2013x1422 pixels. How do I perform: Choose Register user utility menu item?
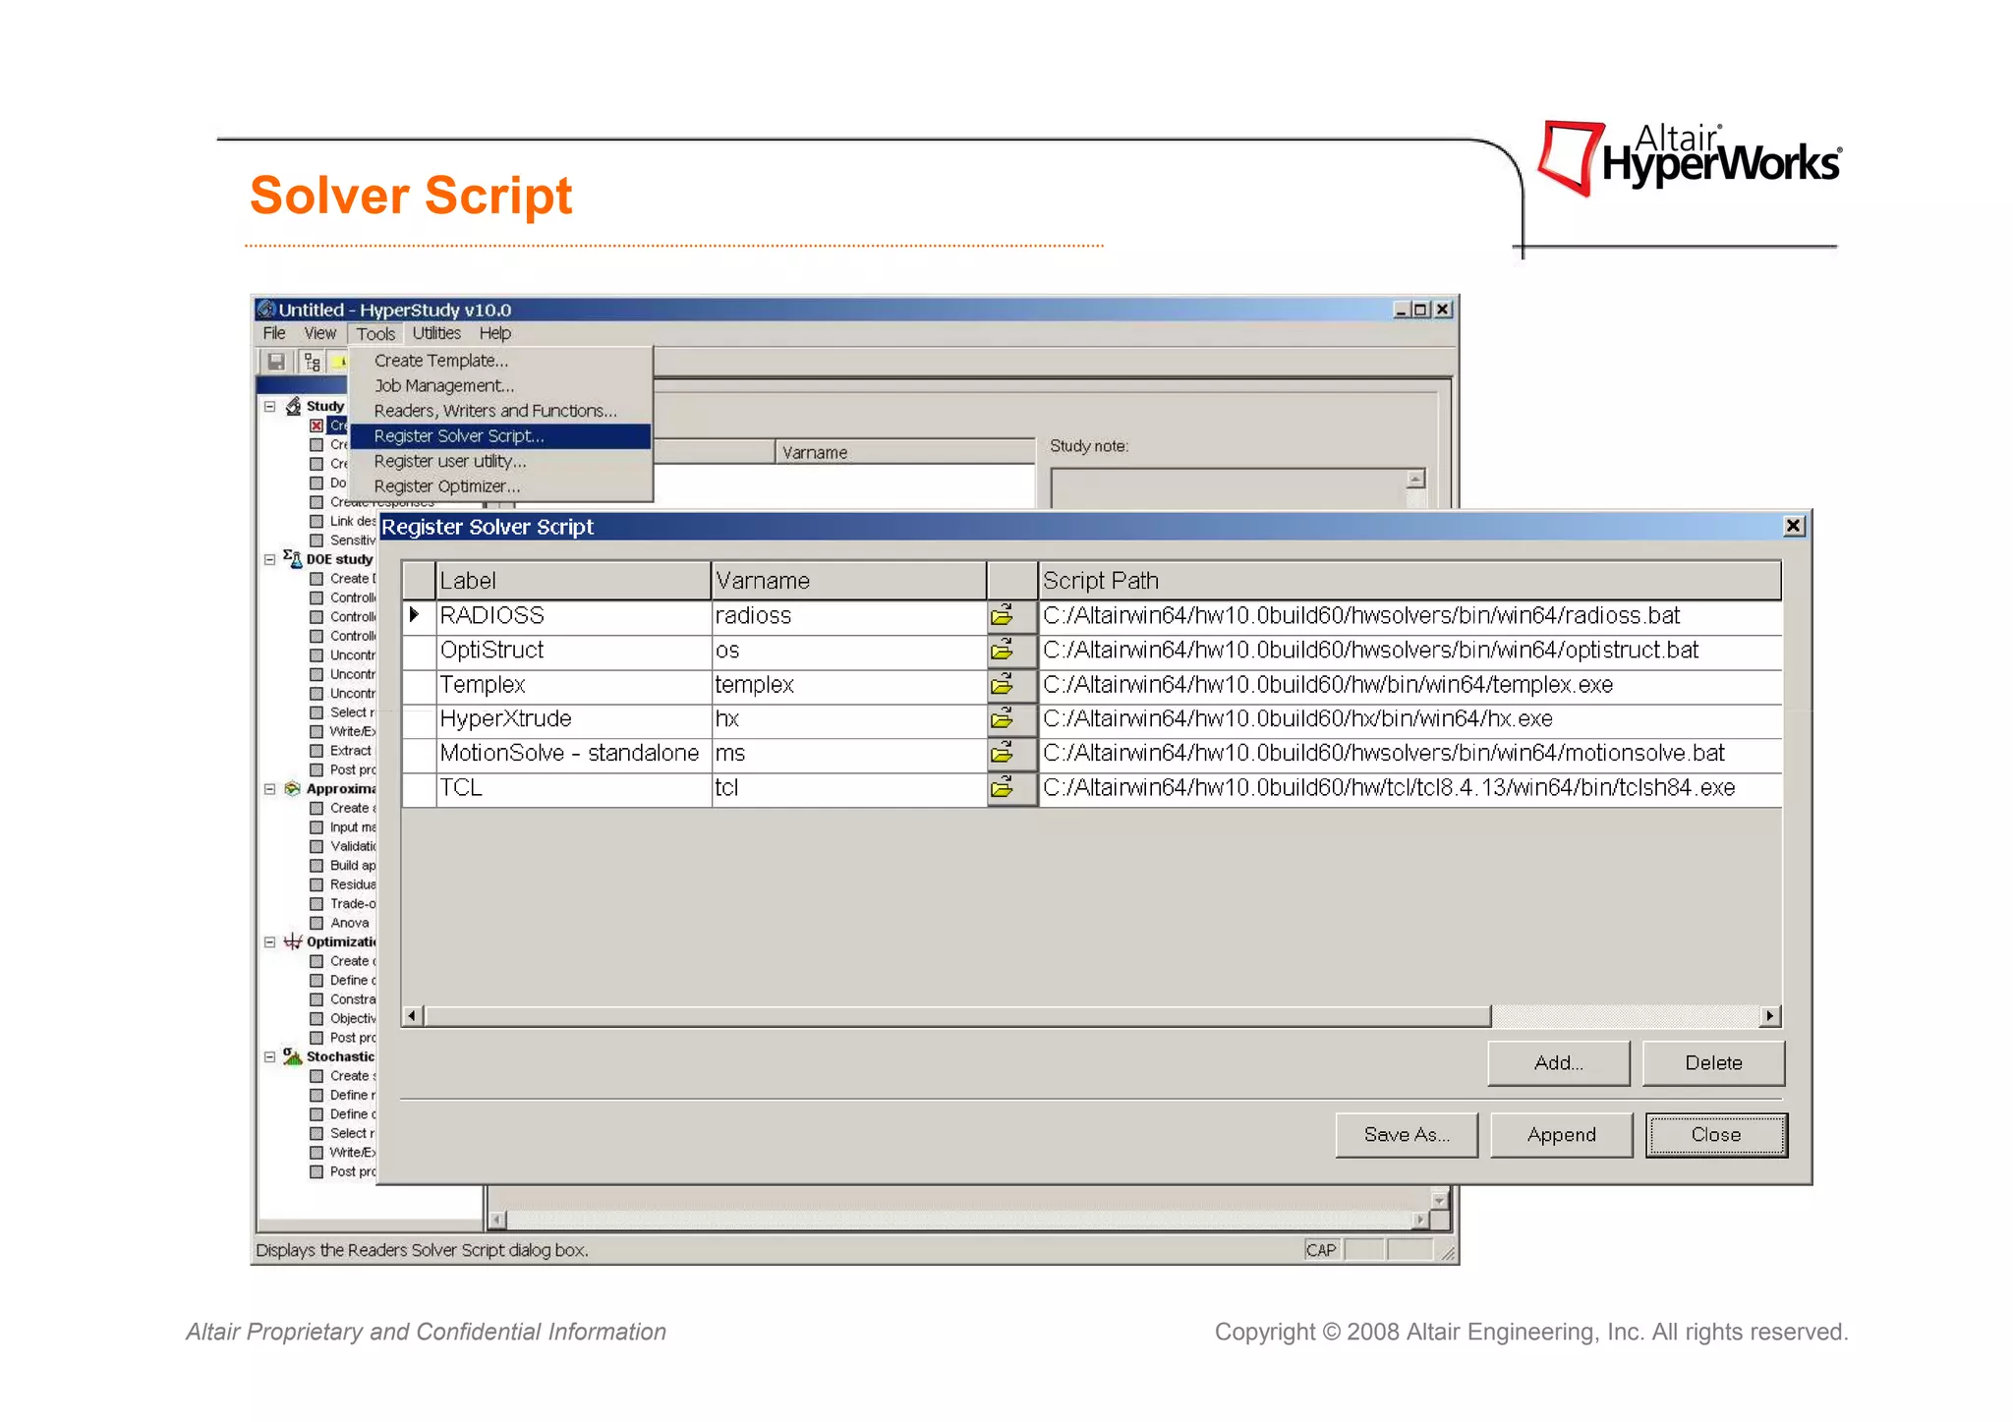(x=500, y=461)
